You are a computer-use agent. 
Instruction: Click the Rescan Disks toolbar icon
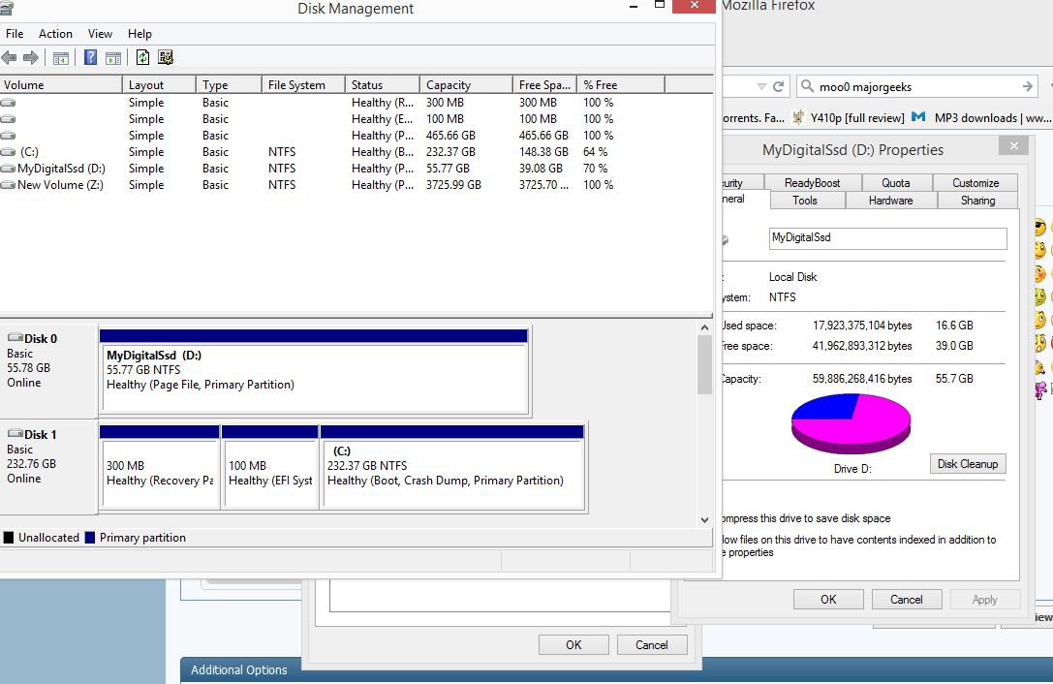(x=166, y=57)
